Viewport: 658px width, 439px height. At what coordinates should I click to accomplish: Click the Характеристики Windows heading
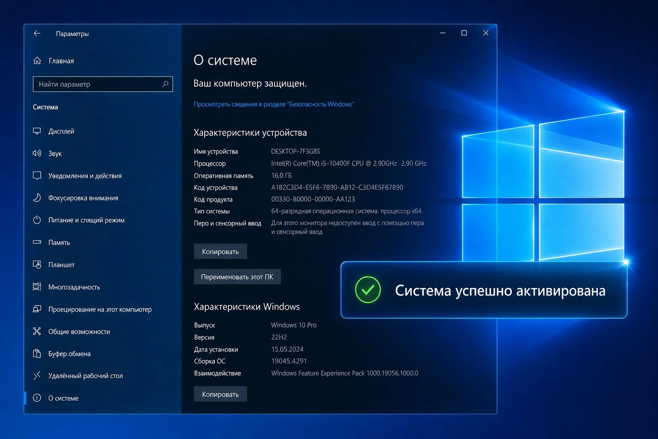(247, 307)
